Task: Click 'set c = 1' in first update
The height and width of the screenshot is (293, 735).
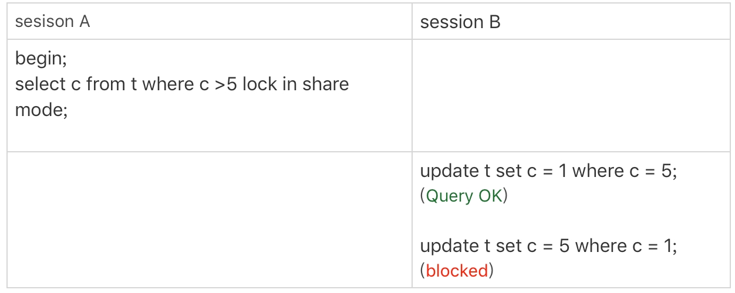Action: pos(525,171)
